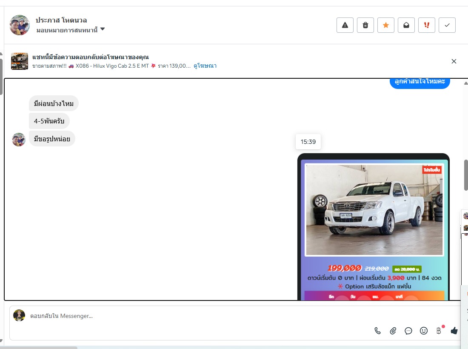
Task: Click the ad thumbnail in banner
Action: [20, 61]
